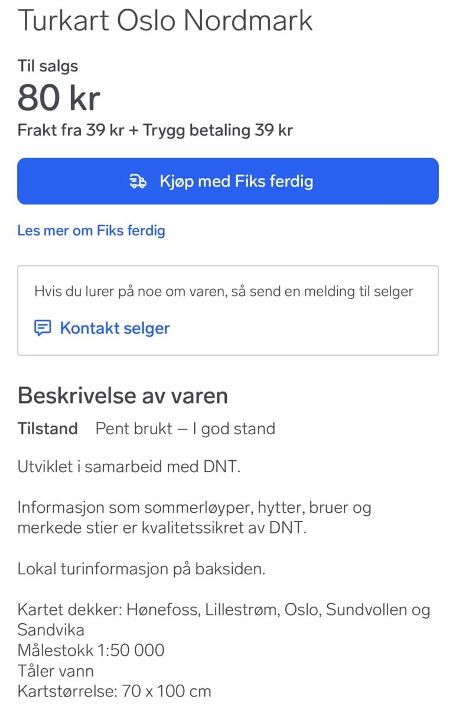Viewport: 456px width, 709px height.
Task: Click the chat bubble icon beside Kontakt selger
Action: pyautogui.click(x=43, y=329)
